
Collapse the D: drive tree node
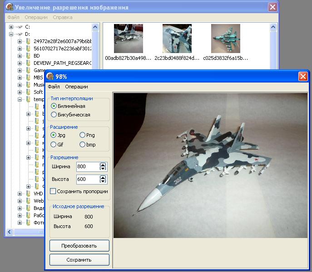coord(11,34)
